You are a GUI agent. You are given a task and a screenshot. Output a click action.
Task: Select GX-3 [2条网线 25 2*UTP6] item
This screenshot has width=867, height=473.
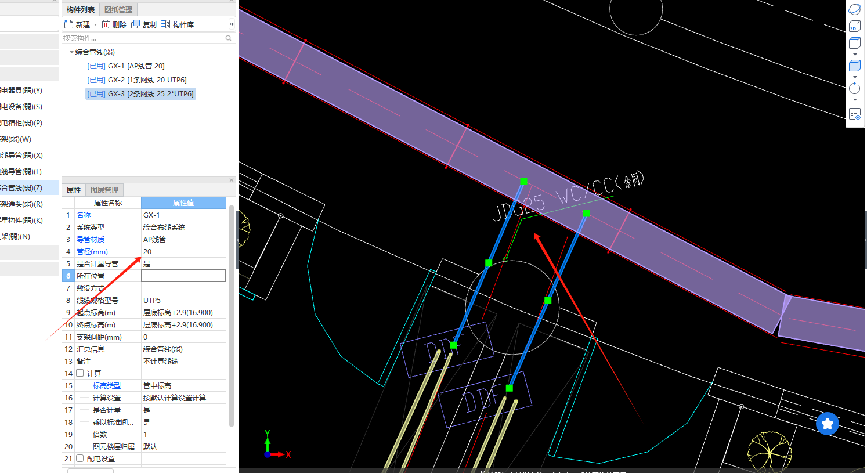[x=140, y=94]
